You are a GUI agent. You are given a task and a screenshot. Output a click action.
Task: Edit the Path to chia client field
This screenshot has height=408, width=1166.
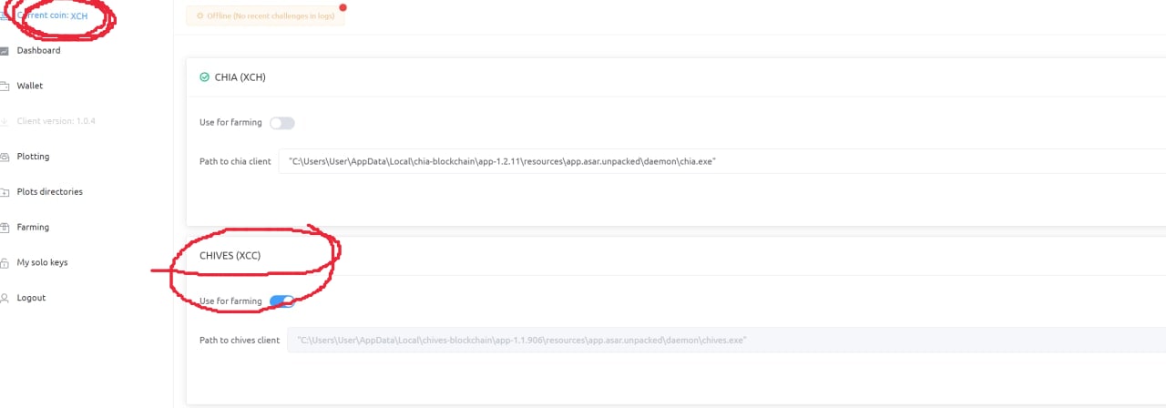point(722,161)
